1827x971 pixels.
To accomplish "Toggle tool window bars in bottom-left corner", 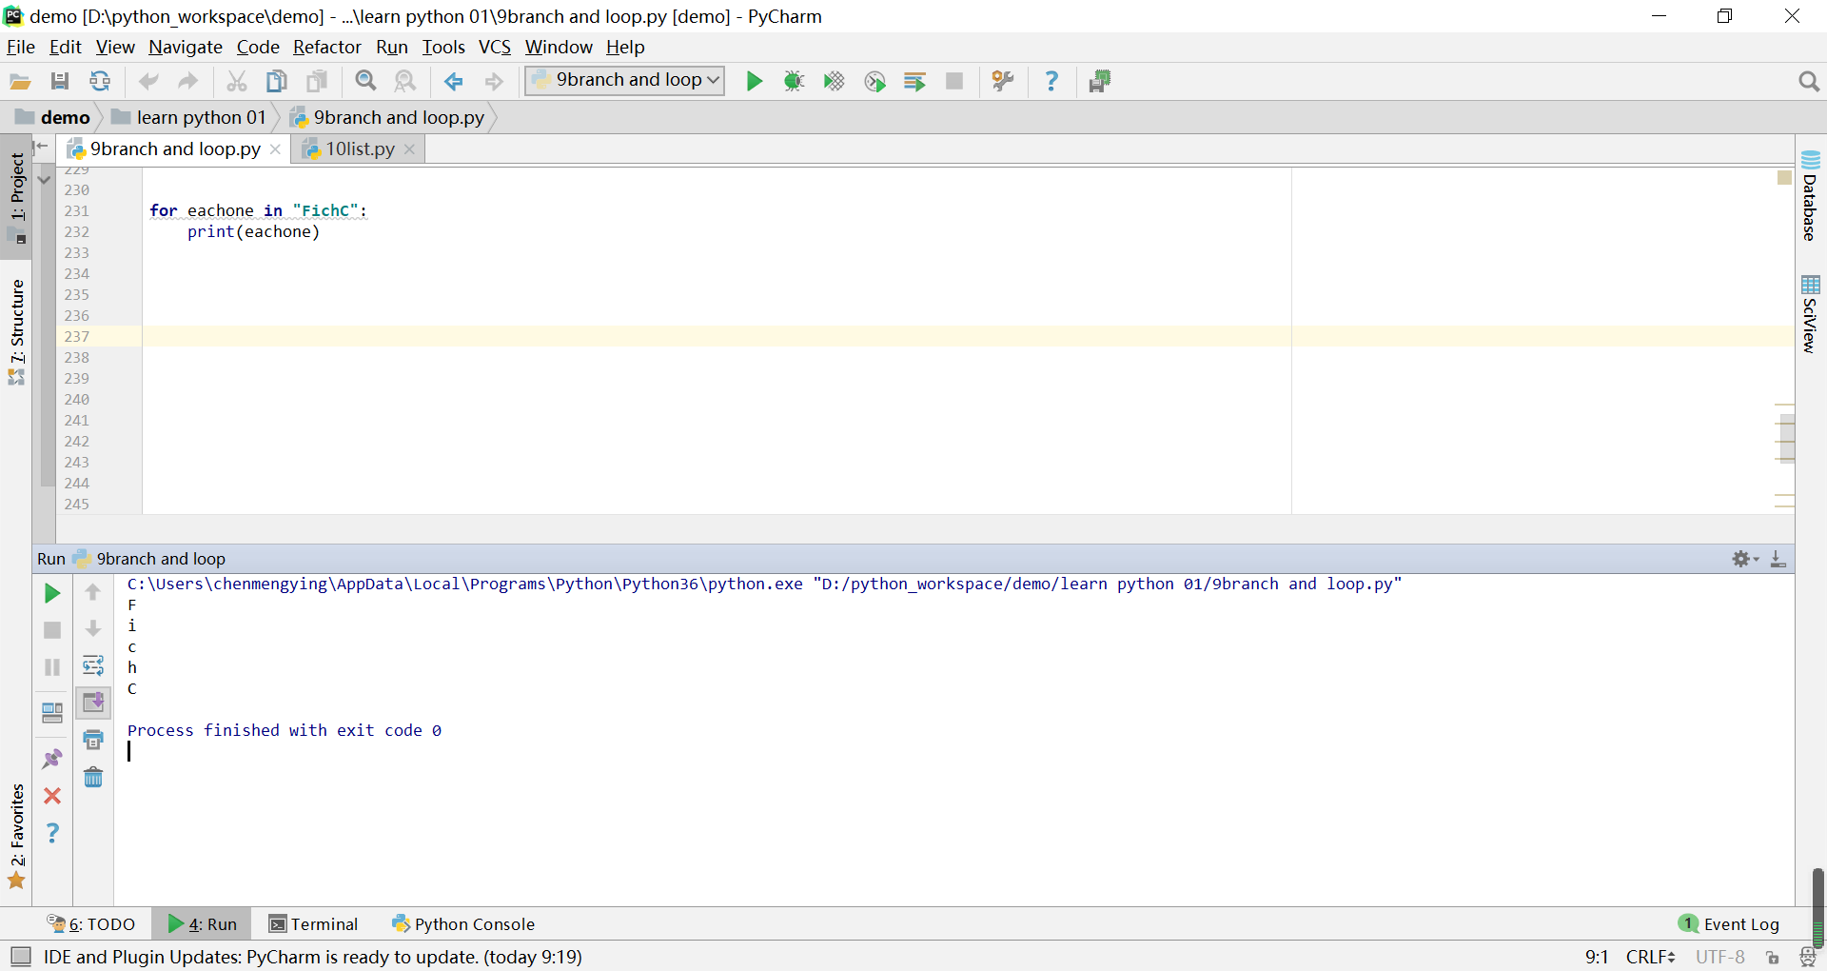I will 20,957.
